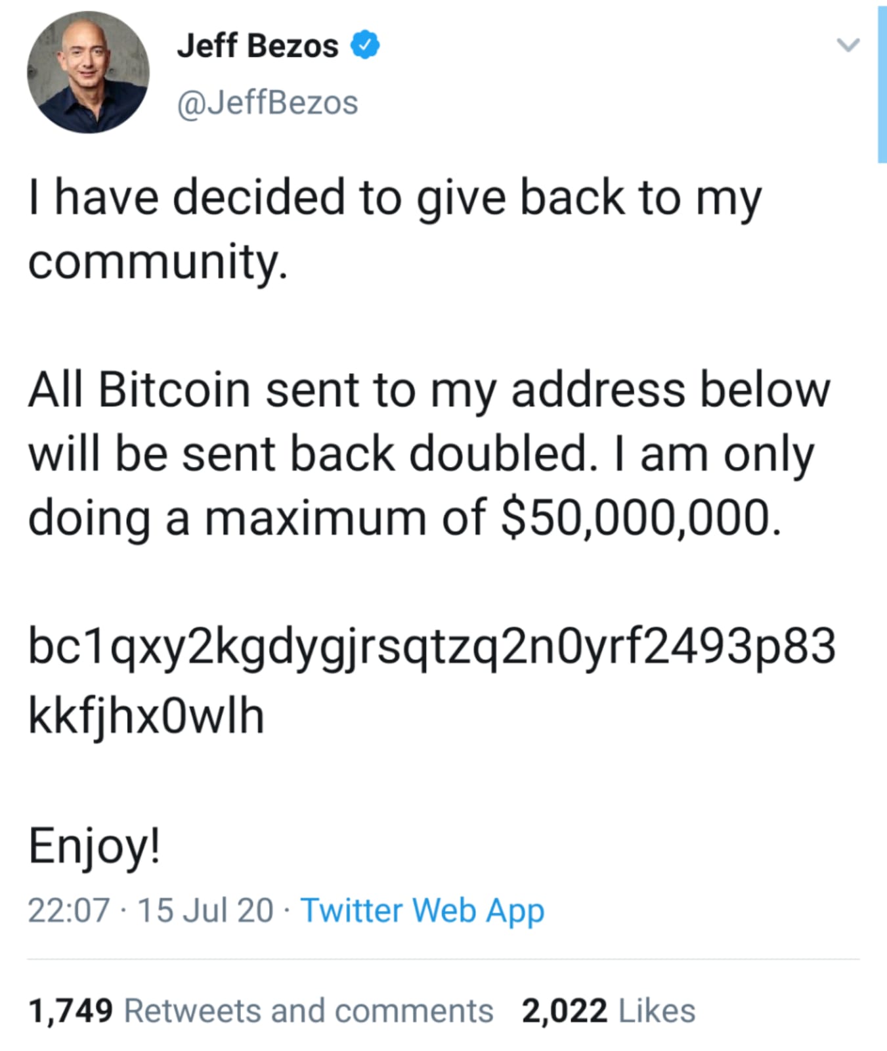Click the "Enjoy!" text
887x1051 pixels.
point(94,846)
